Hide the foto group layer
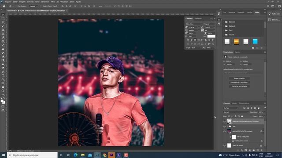Viewport: 282px width, 158px height. pyautogui.click(x=224, y=126)
